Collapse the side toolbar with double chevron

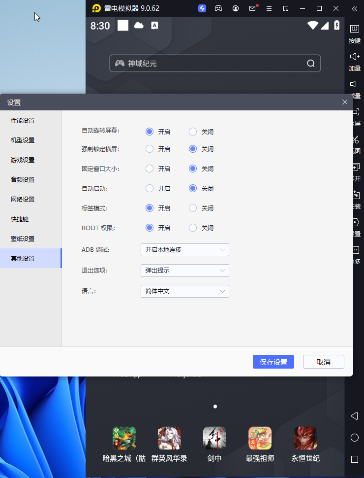click(354, 8)
